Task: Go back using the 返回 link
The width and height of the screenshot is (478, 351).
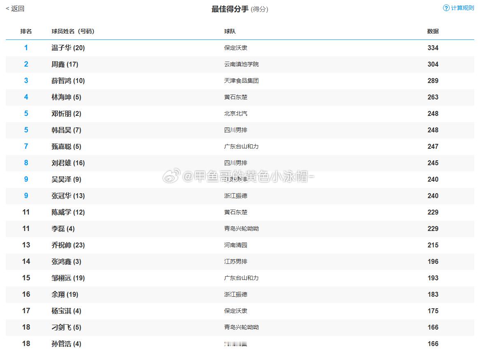Action: coord(15,9)
